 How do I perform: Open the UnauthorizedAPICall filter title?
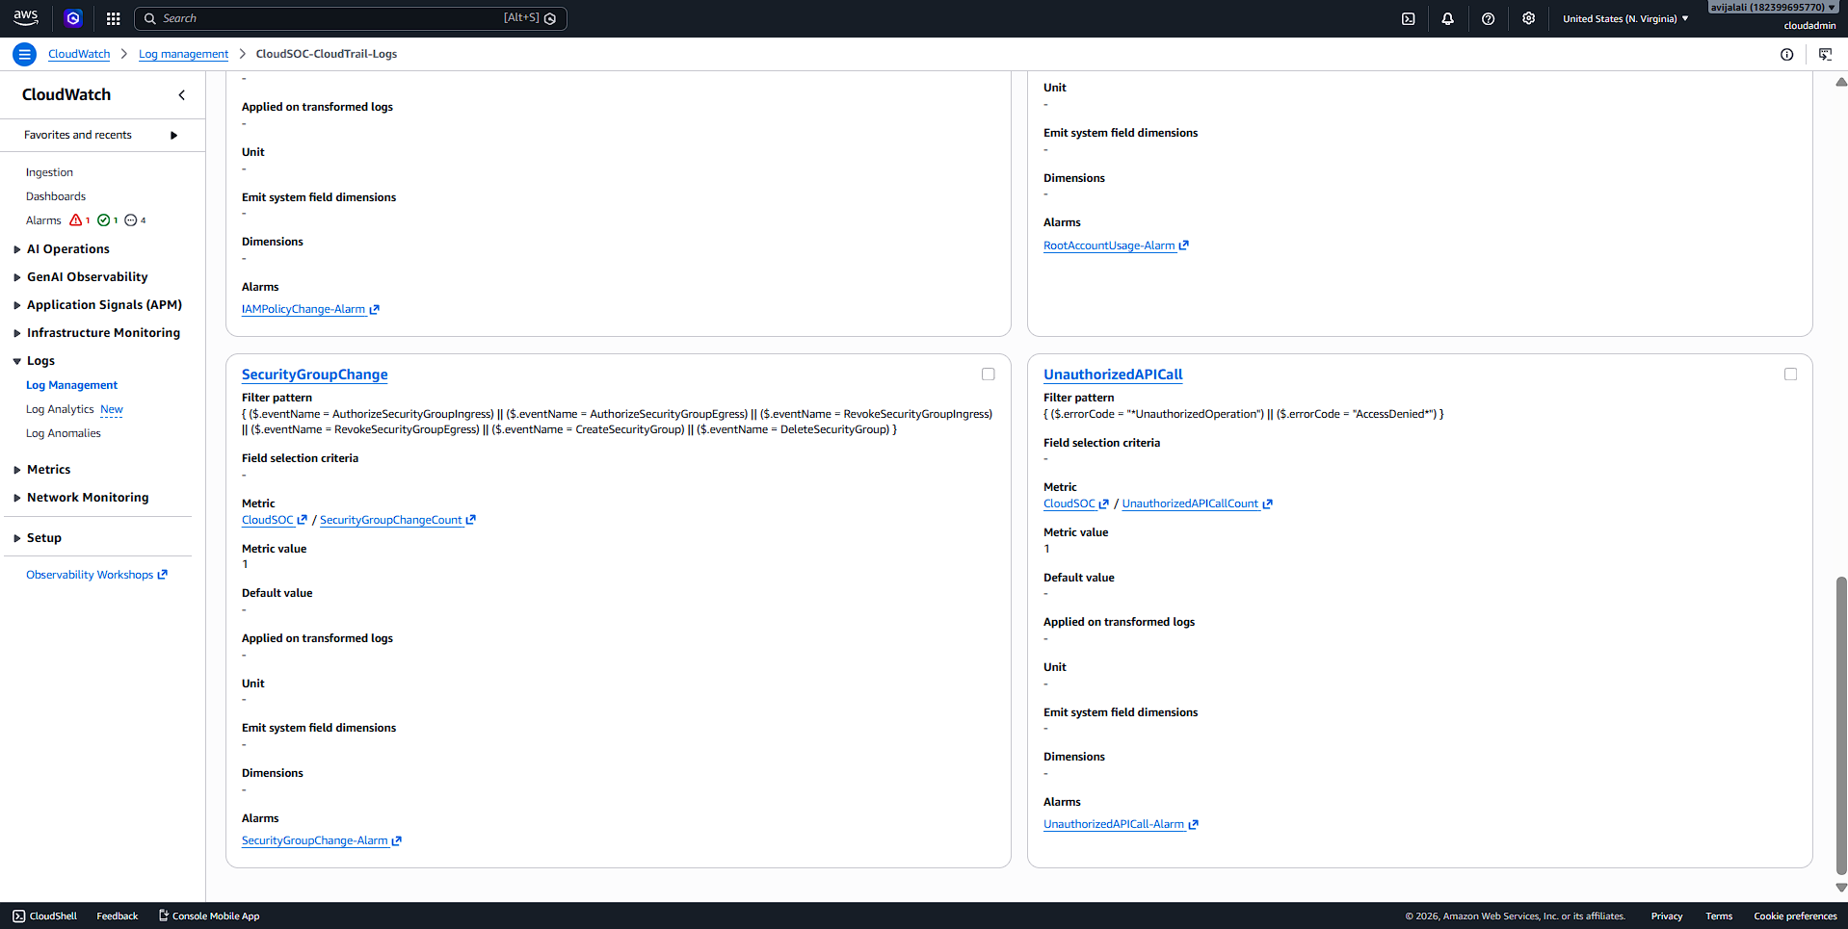click(x=1113, y=374)
